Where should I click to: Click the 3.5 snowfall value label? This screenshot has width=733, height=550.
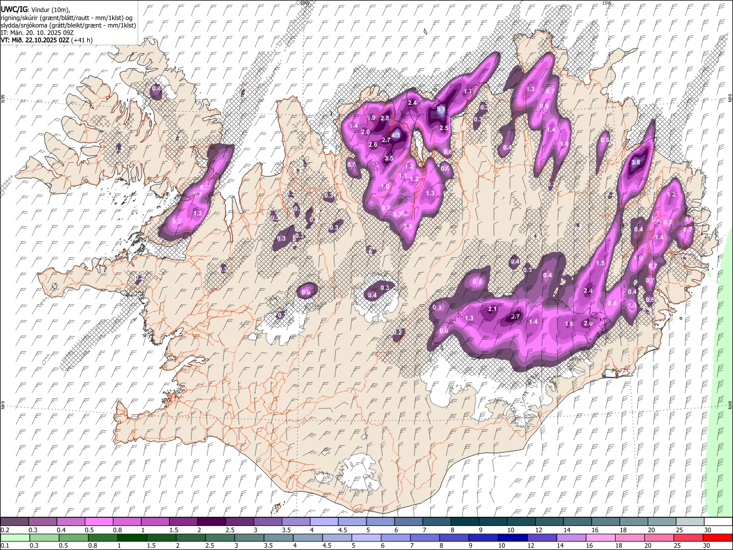tap(389, 159)
